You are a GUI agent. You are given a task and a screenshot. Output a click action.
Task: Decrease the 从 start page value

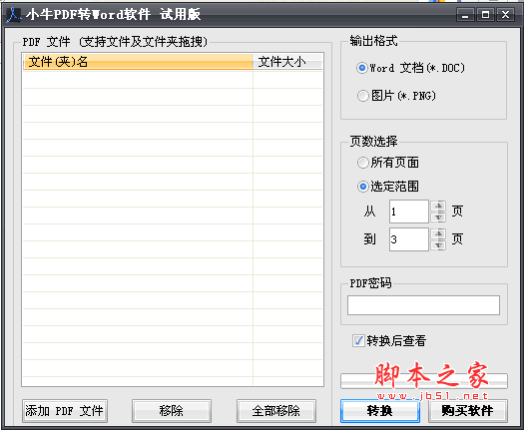click(x=439, y=217)
